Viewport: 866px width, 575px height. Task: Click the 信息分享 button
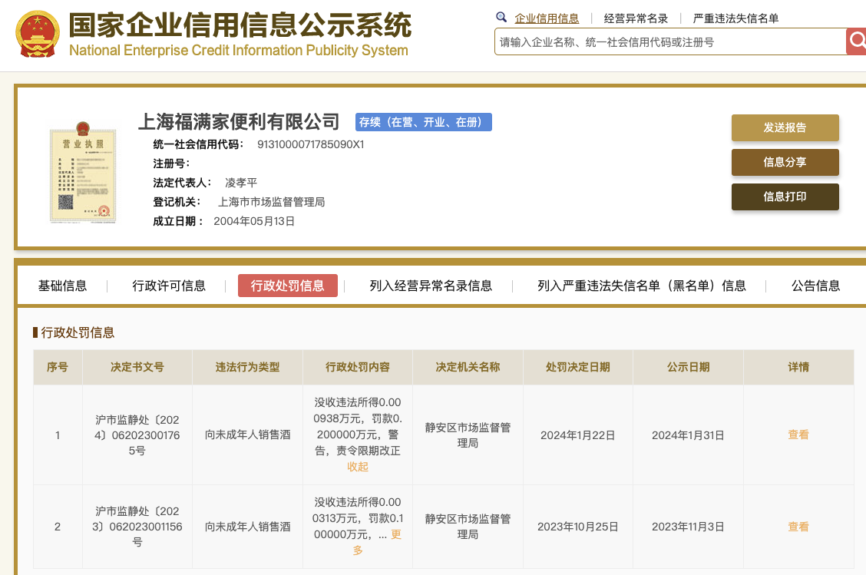785,162
